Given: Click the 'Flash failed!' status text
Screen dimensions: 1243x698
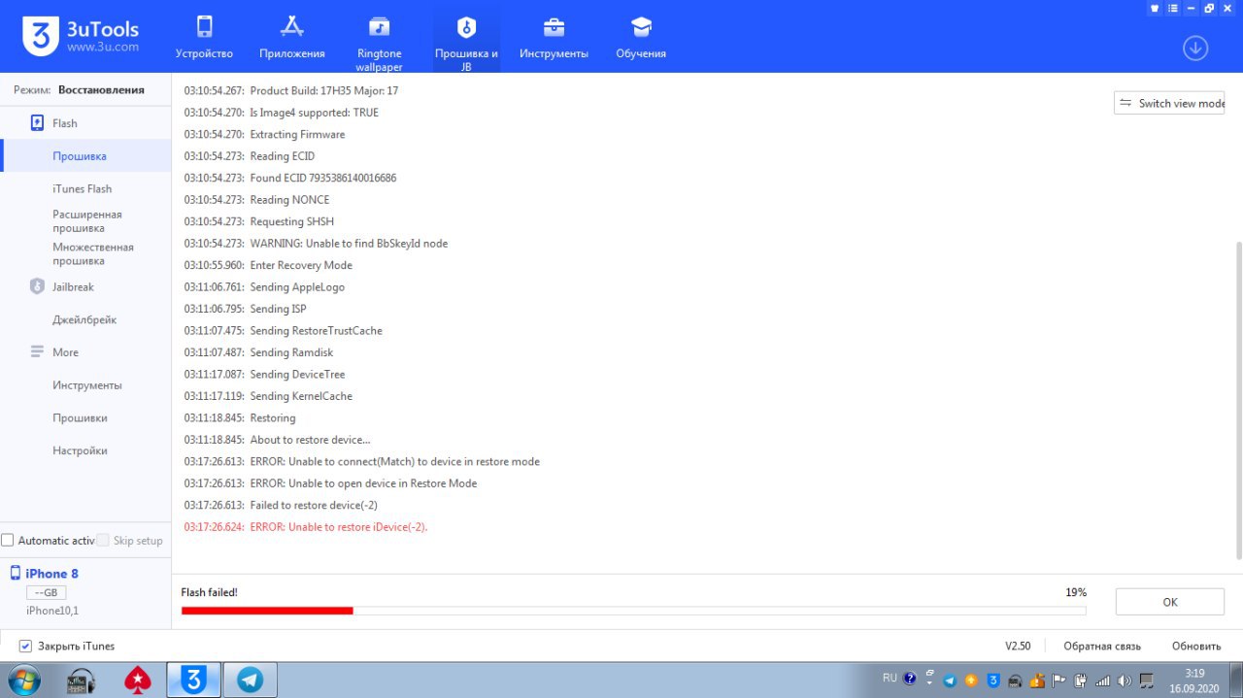Looking at the screenshot, I should [x=209, y=592].
